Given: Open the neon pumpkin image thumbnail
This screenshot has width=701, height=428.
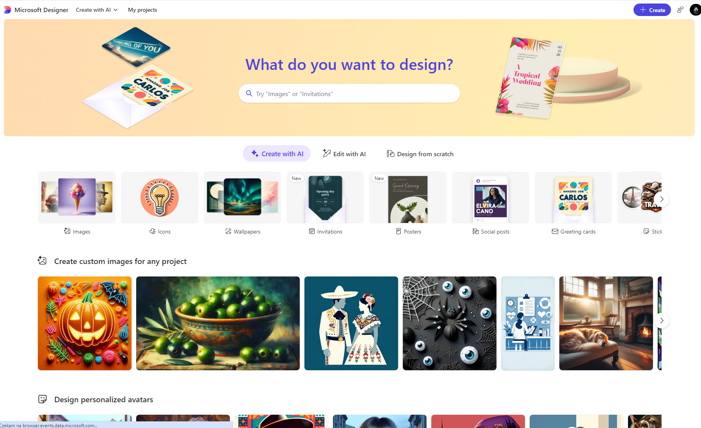Looking at the screenshot, I should point(85,323).
